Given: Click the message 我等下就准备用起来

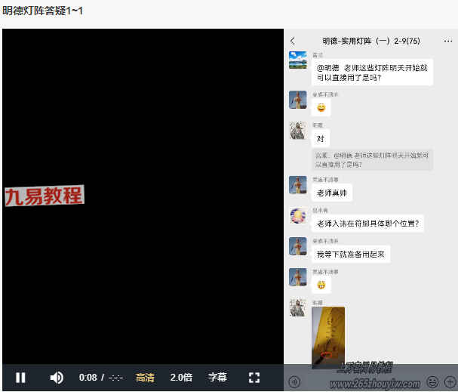Looking at the screenshot, I should (351, 255).
